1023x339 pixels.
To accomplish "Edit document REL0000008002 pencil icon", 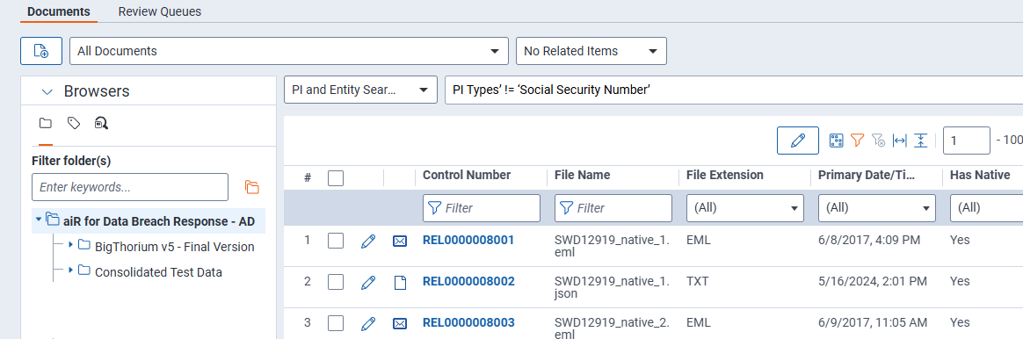I will [368, 282].
